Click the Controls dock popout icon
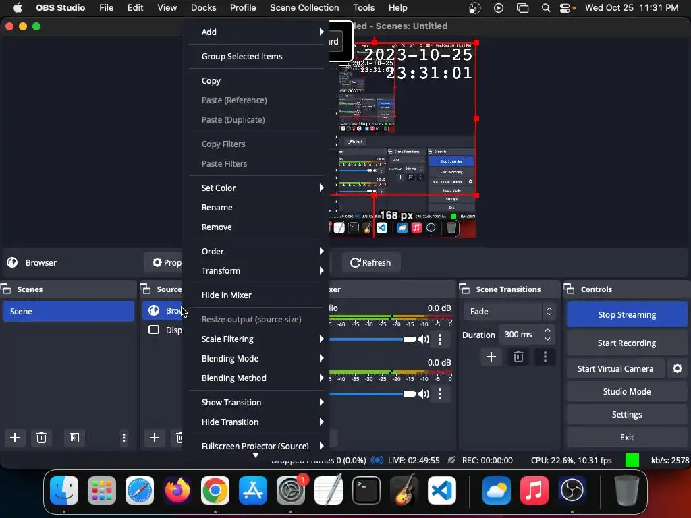 [570, 289]
